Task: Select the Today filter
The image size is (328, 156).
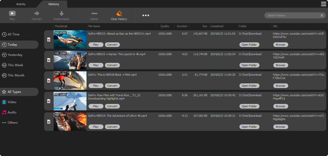Action: point(19,45)
